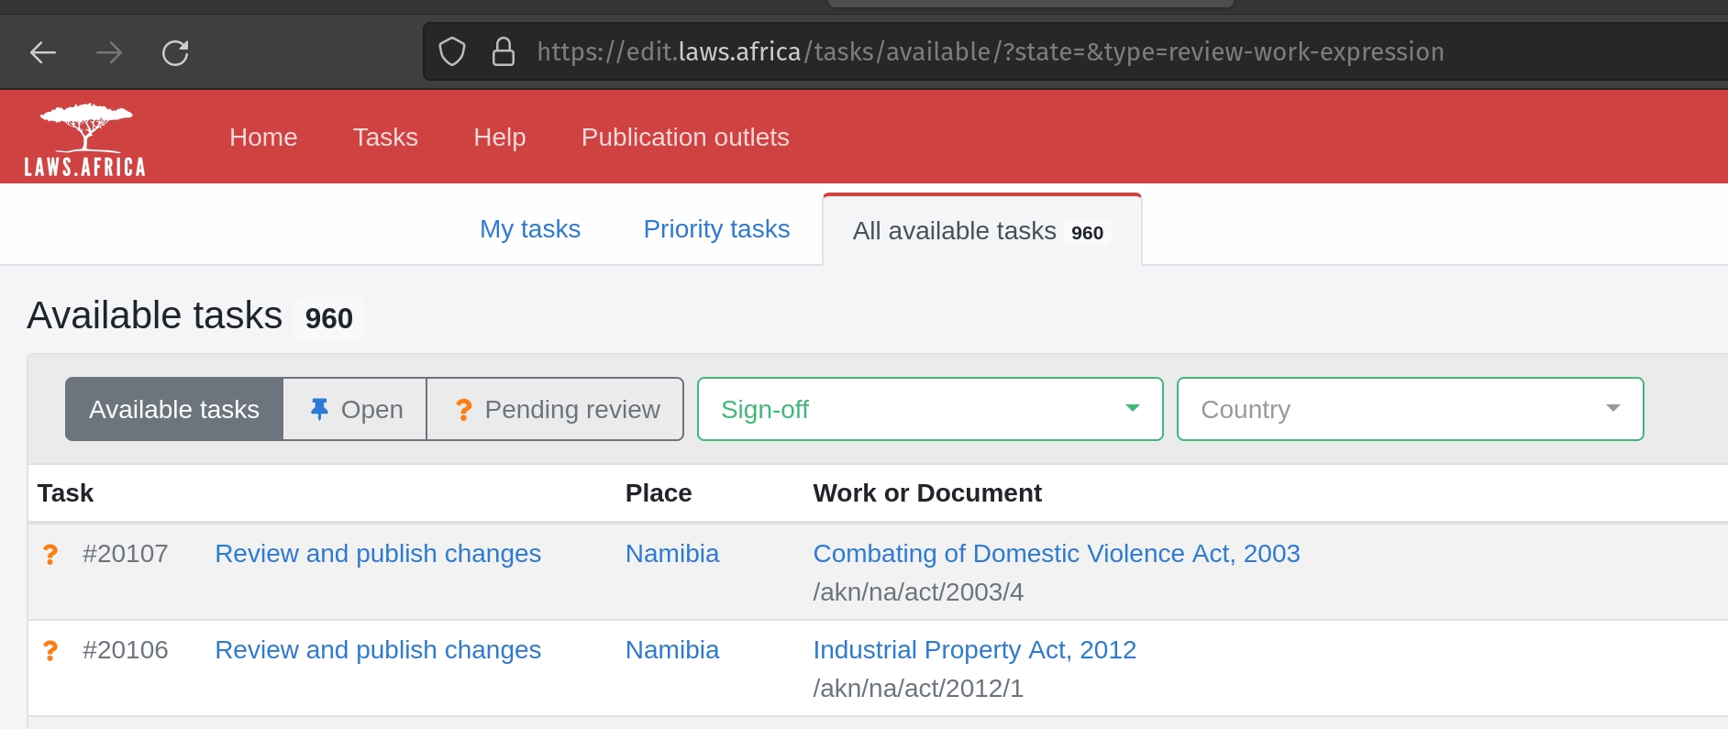Viewport: 1728px width, 729px height.
Task: Open the Home navigation item
Action: (263, 138)
